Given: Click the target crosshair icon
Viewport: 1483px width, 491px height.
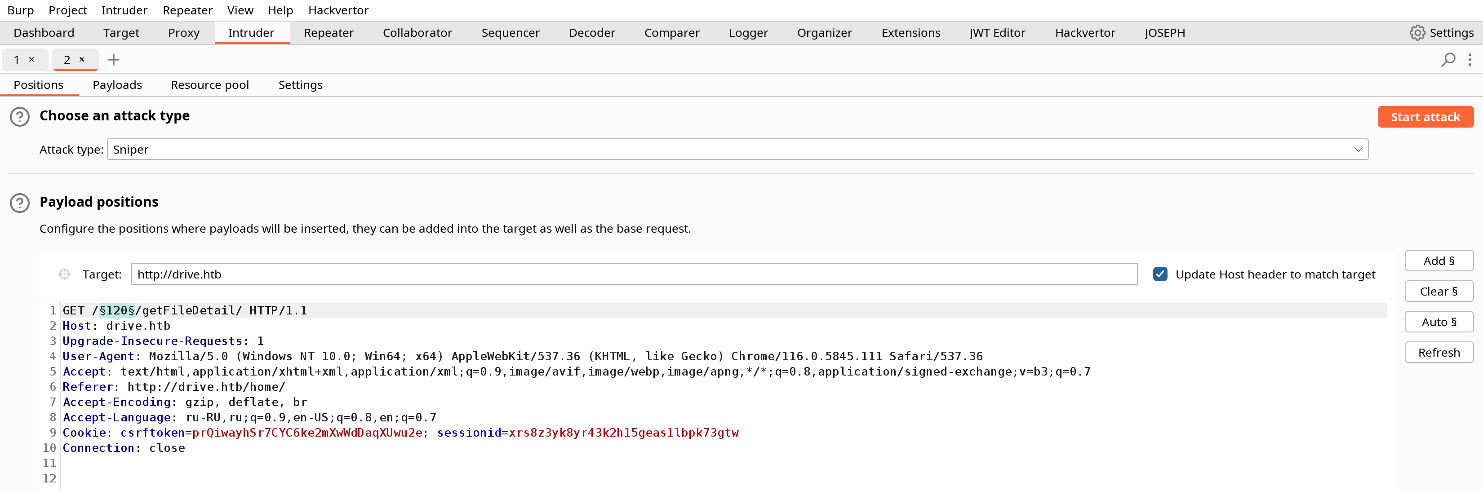Looking at the screenshot, I should pos(64,274).
